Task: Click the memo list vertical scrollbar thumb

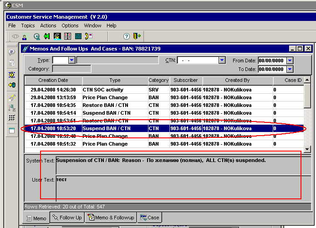Action: pos(307,96)
